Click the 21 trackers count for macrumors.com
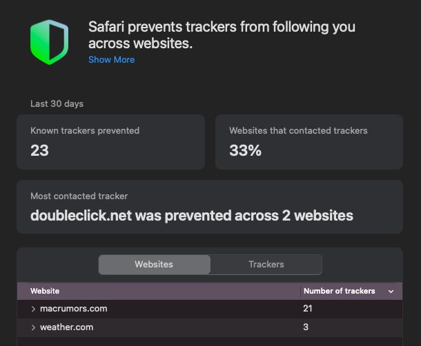 pyautogui.click(x=308, y=309)
